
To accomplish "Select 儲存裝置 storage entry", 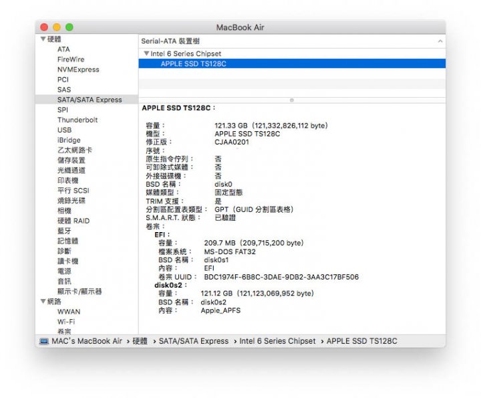I will (71, 161).
